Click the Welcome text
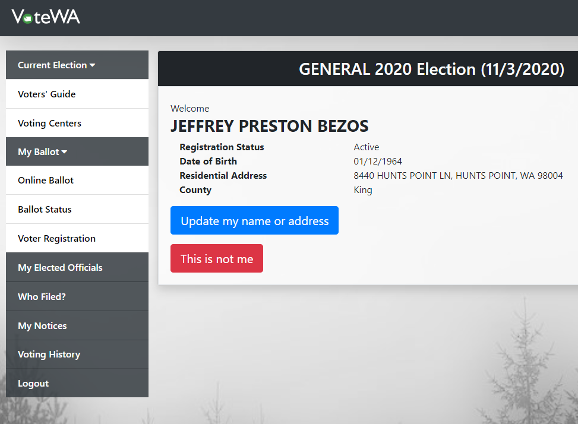 click(x=190, y=108)
